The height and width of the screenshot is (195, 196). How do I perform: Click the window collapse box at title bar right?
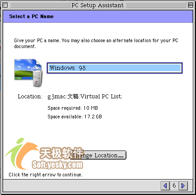[191, 5]
